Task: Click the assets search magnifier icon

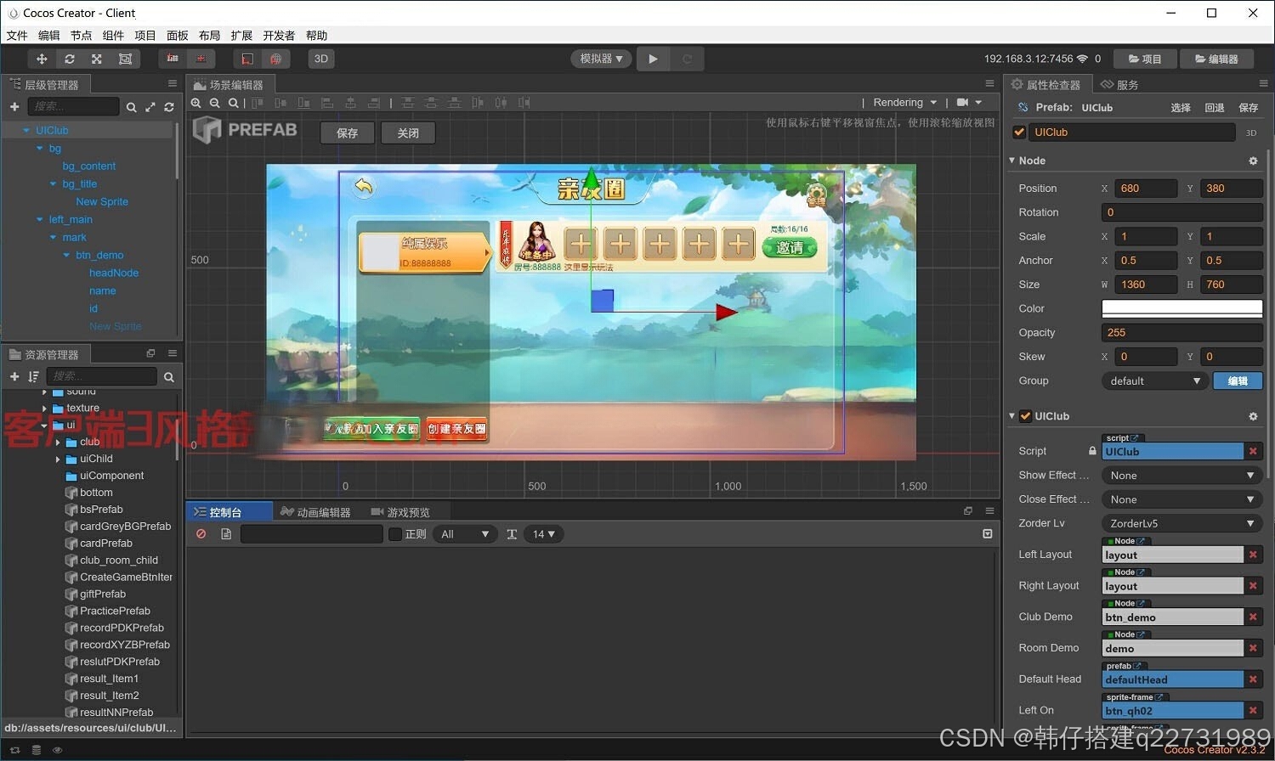Action: coord(169,376)
